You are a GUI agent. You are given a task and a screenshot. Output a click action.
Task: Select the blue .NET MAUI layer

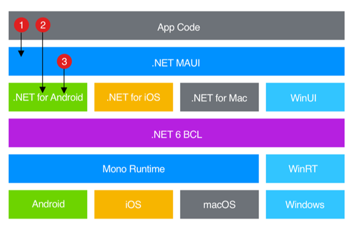pyautogui.click(x=176, y=61)
